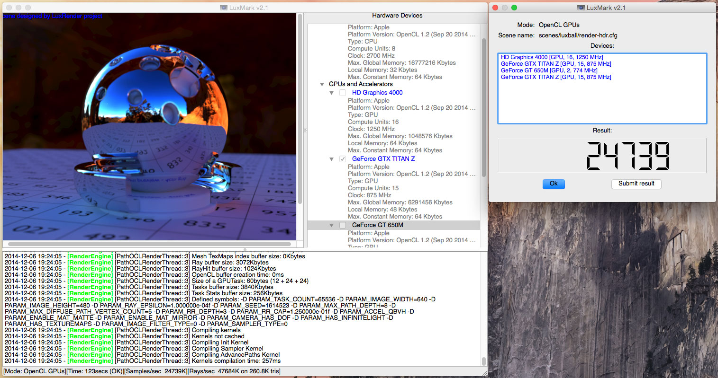Click 'Local Memory: 48 Kbytes' row
Viewport: 718px width, 378px height.
tap(382, 210)
